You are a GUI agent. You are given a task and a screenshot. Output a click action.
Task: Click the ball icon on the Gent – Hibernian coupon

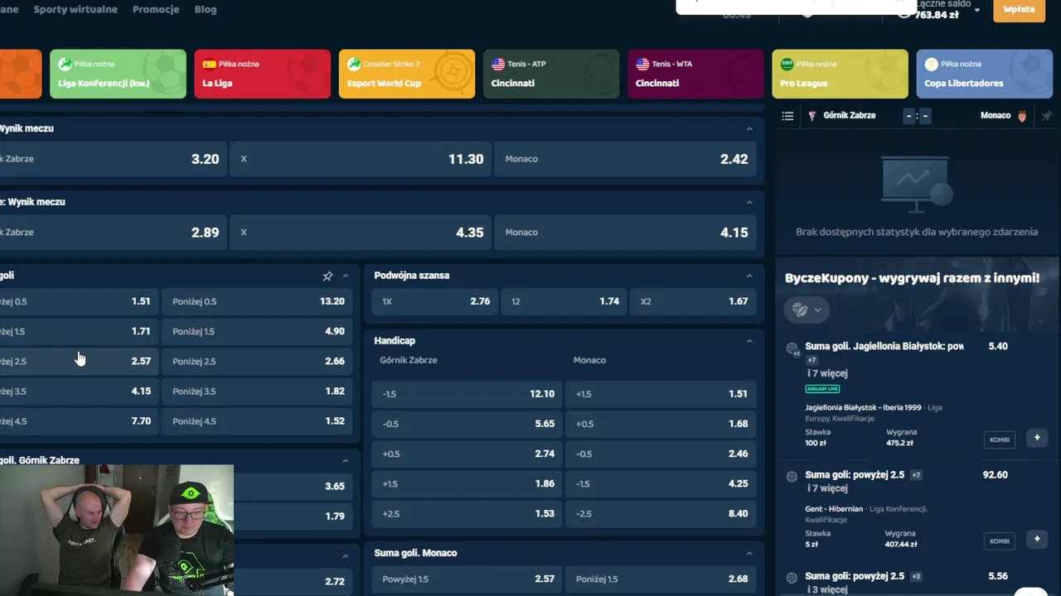tap(792, 477)
